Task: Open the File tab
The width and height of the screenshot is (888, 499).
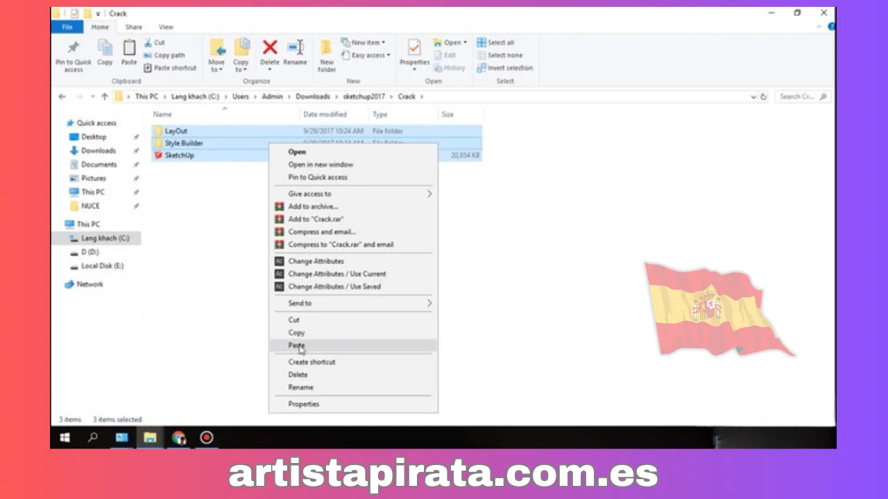Action: tap(67, 27)
